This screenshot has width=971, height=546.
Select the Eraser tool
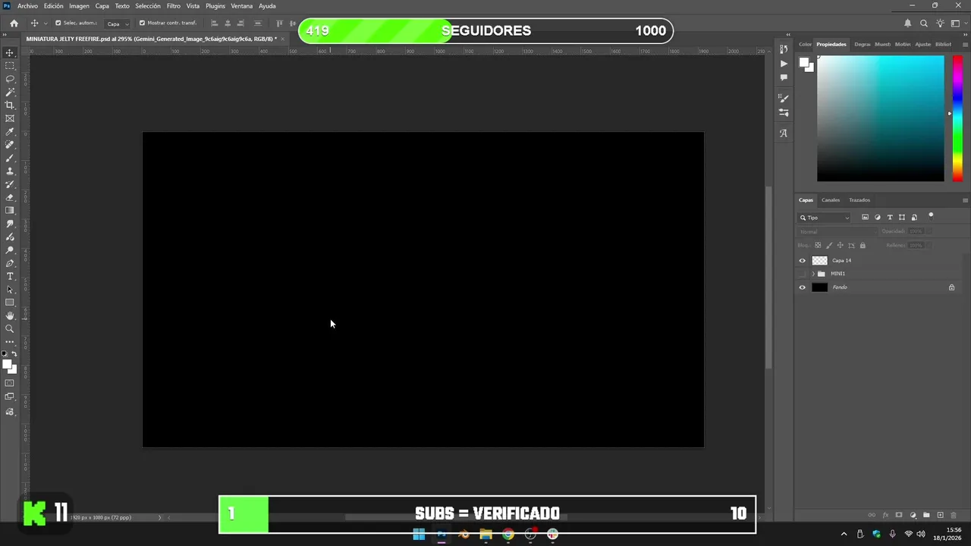(10, 197)
